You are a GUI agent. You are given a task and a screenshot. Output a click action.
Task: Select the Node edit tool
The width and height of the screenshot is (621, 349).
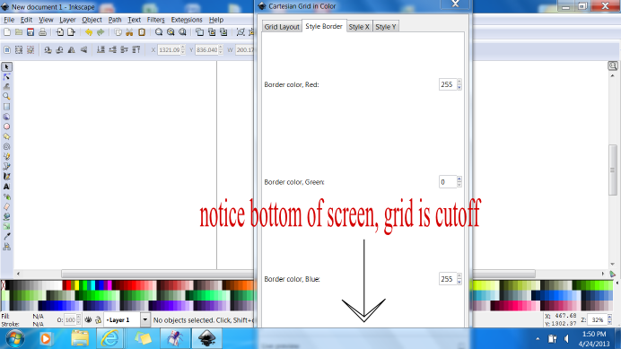click(7, 77)
